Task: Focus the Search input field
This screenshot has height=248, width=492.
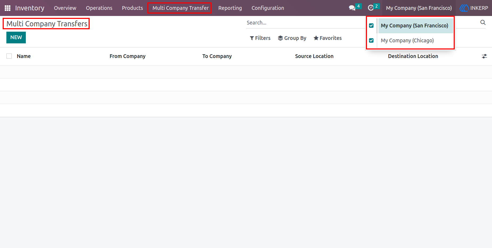Action: tap(306, 23)
